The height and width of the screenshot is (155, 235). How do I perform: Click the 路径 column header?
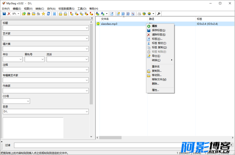(x=172, y=19)
